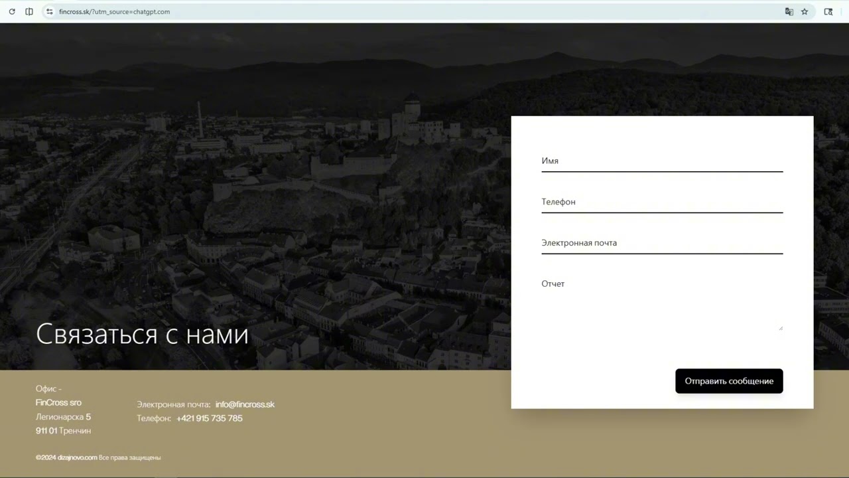Viewport: 849px width, 478px height.
Task: Select the Связаться с нами heading
Action: point(142,334)
